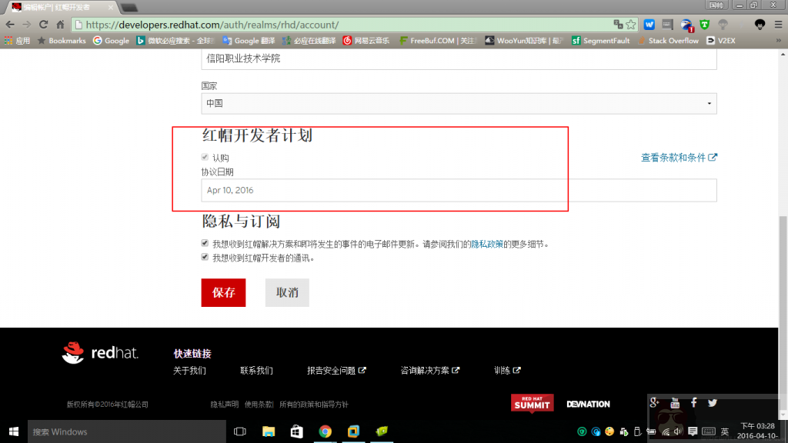
Task: Open Chrome's hamburger menu icon
Action: coord(779,25)
